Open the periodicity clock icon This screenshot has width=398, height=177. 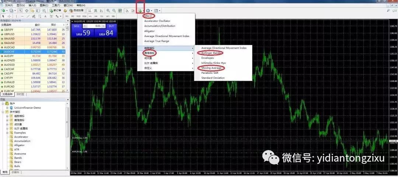(149, 11)
